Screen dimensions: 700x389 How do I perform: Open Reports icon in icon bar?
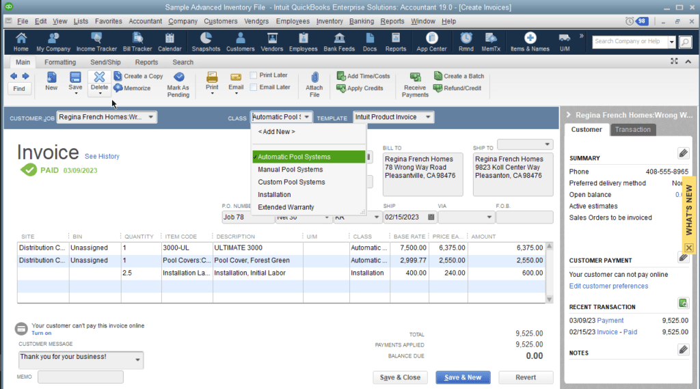pyautogui.click(x=396, y=42)
